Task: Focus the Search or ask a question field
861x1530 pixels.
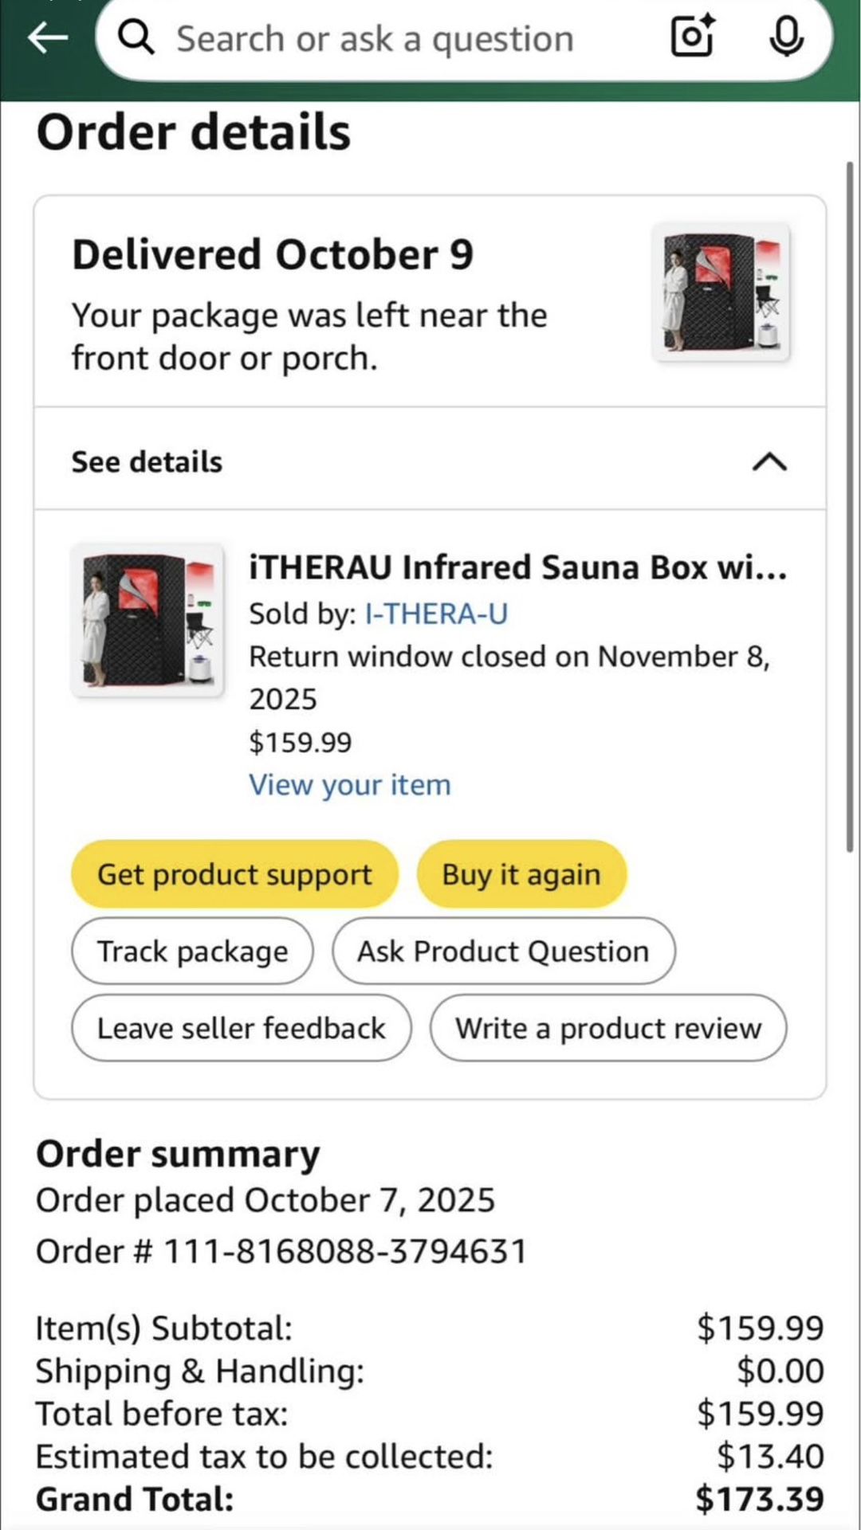Action: (375, 38)
